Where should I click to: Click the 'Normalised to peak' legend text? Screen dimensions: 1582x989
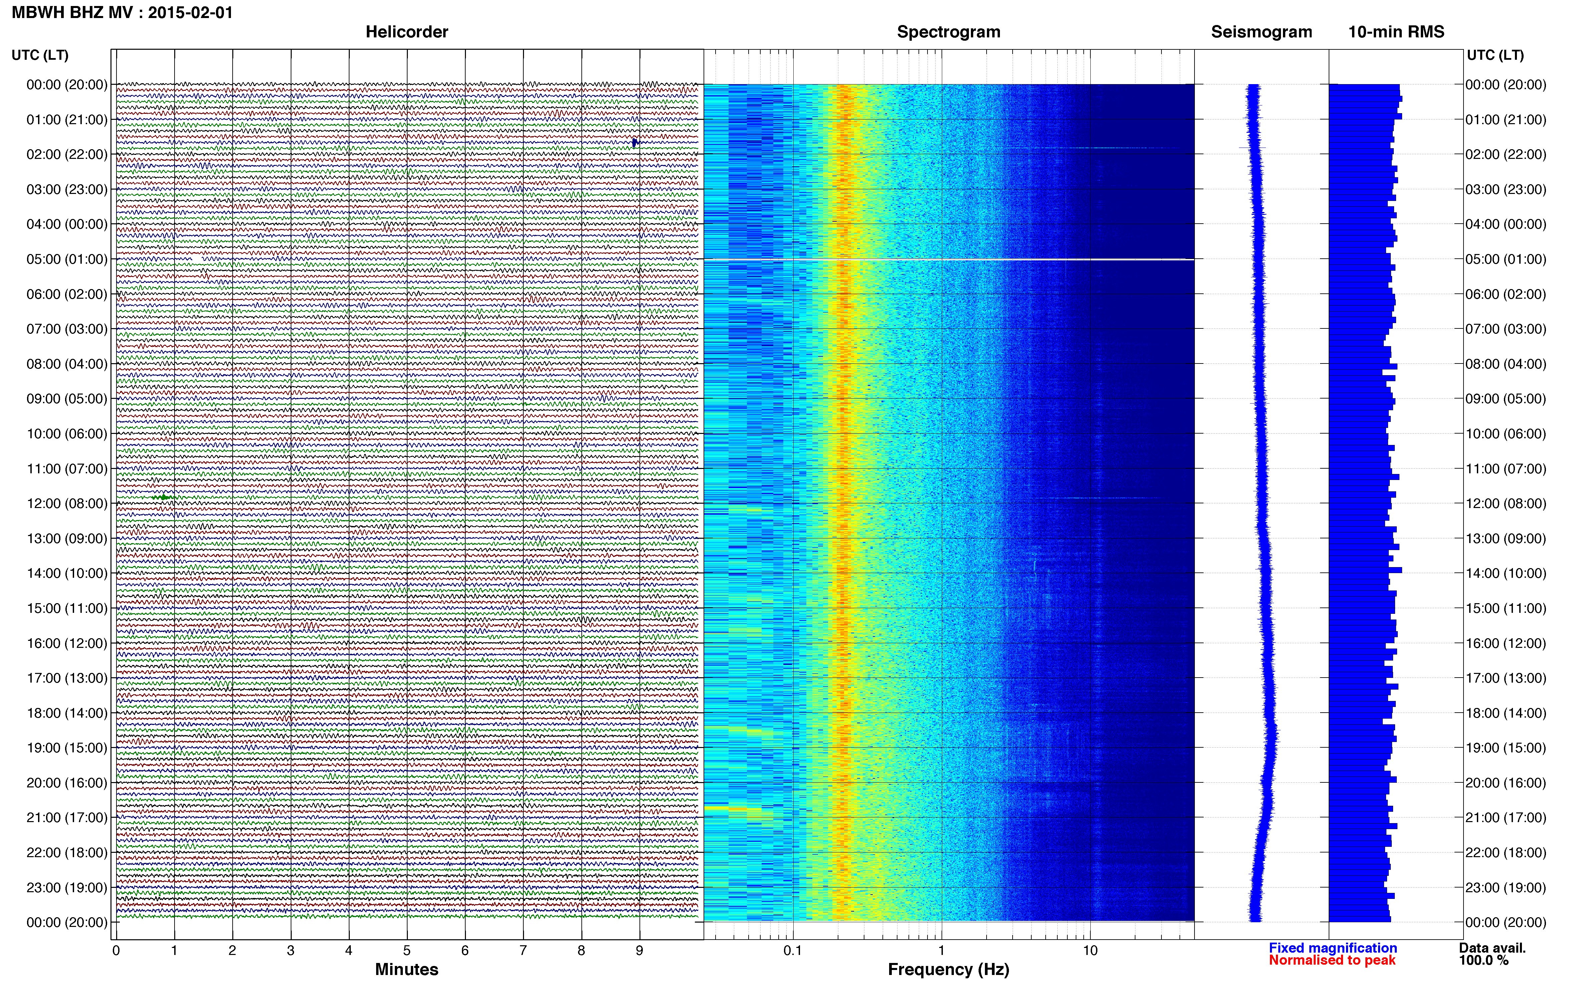click(x=1332, y=960)
